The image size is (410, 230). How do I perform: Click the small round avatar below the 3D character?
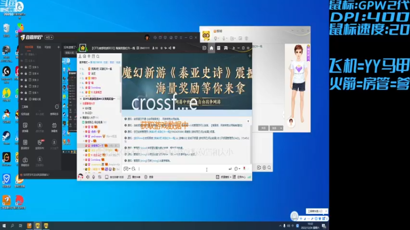coord(291,122)
